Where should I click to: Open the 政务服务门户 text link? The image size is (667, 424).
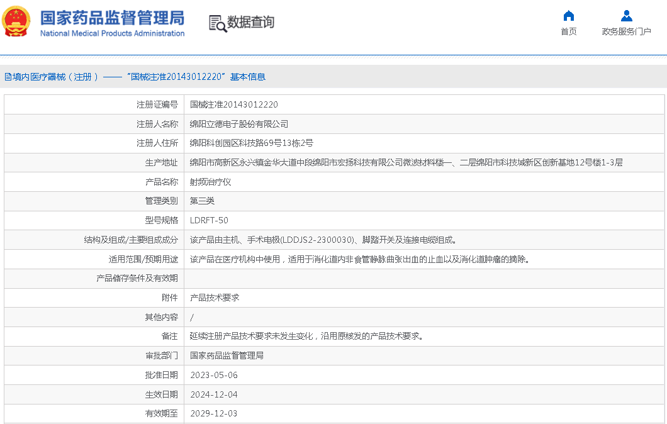coord(626,31)
